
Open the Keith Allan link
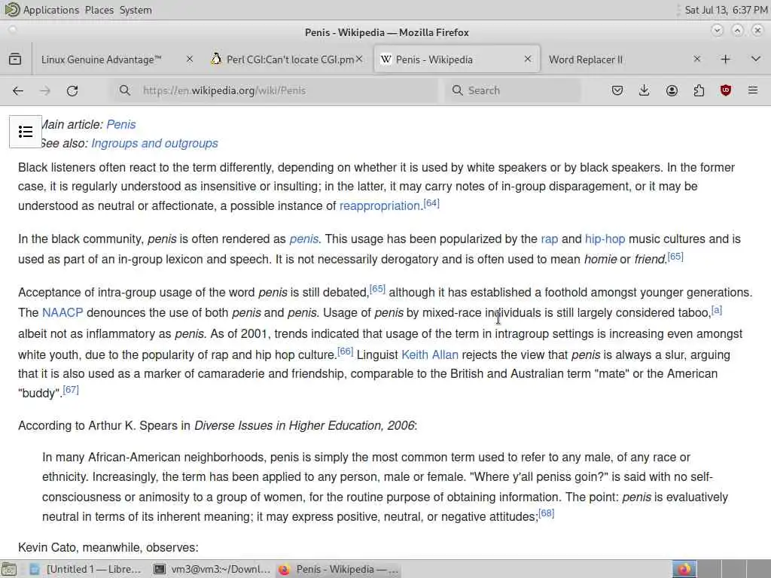[x=430, y=355]
